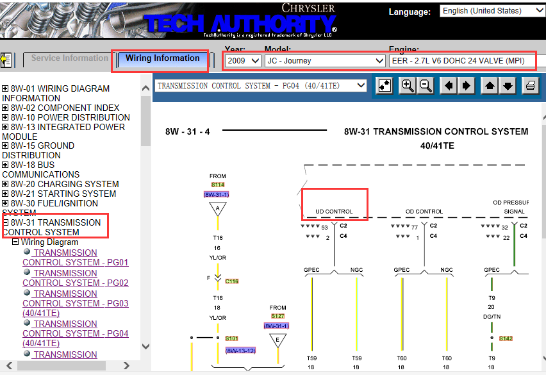Click the tree pane scroll-down arrow
This screenshot has width=546, height=375.
point(146,346)
